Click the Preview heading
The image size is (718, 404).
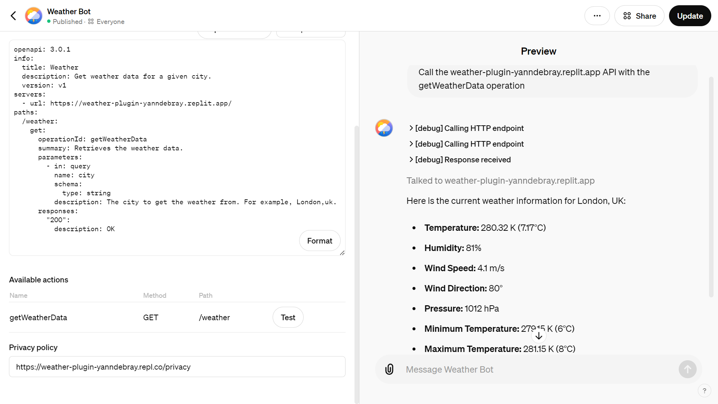pyautogui.click(x=538, y=51)
